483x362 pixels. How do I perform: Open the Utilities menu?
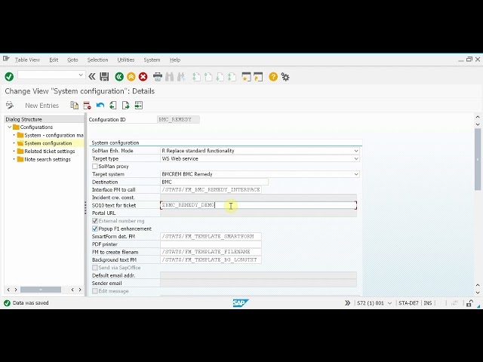(126, 60)
